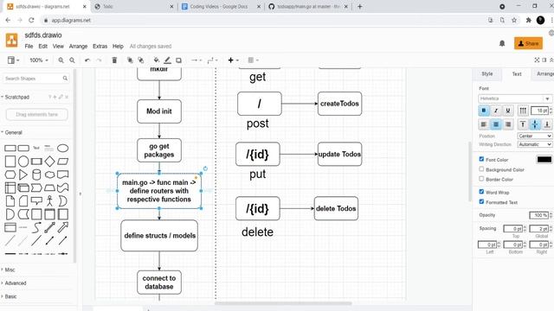Screen dimensions: 554x311
Task: Collapse the top toolbar with chevron icon
Action: pyautogui.click(x=551, y=60)
